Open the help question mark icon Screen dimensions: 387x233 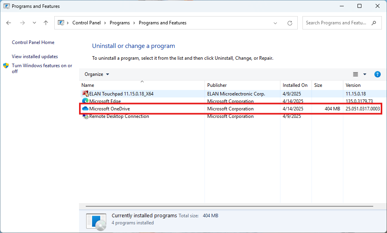377,74
